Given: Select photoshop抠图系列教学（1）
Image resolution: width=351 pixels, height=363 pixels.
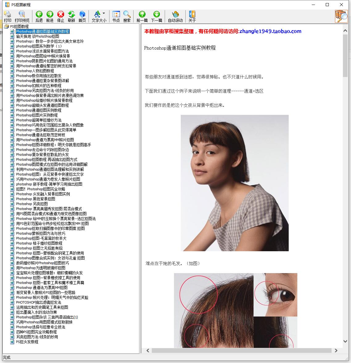Looking at the screenshot, I should click(x=39, y=46).
